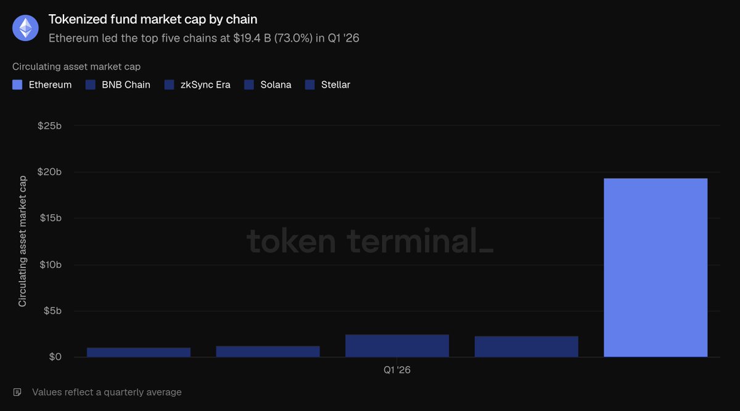Click the Values reflect a quarterly average note
Image resolution: width=740 pixels, height=411 pixels.
[107, 392]
